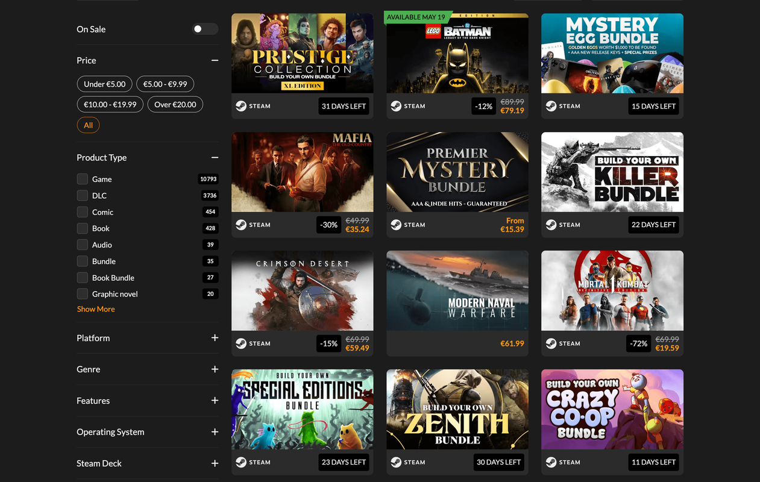Expand the Steam Deck filter section
760x482 pixels.
215,463
